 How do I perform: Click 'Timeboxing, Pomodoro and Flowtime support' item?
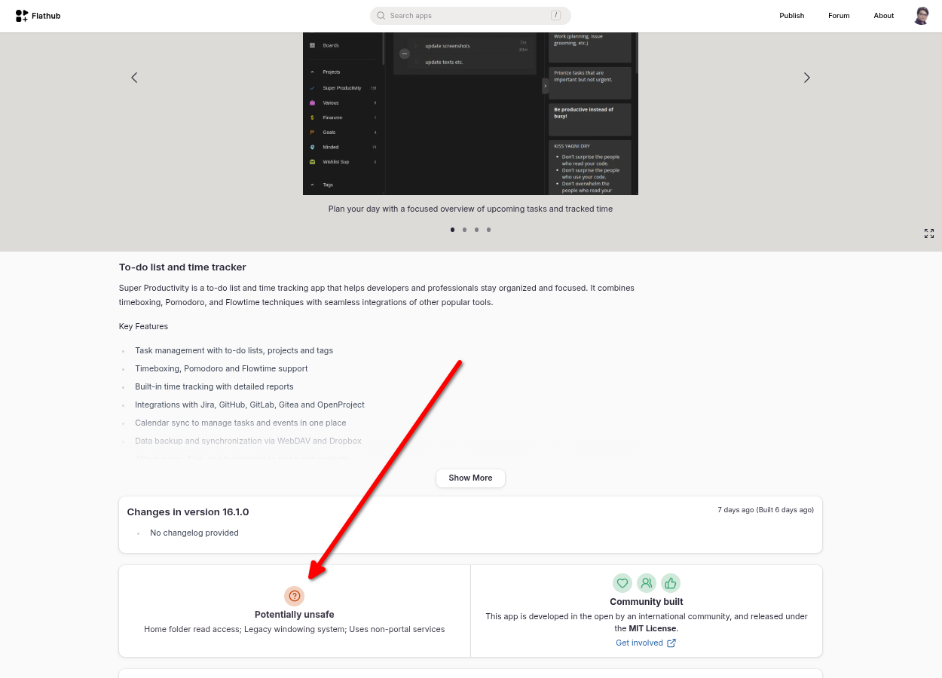coord(222,368)
